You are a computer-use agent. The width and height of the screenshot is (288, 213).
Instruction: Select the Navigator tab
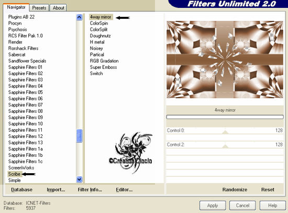pyautogui.click(x=16, y=7)
